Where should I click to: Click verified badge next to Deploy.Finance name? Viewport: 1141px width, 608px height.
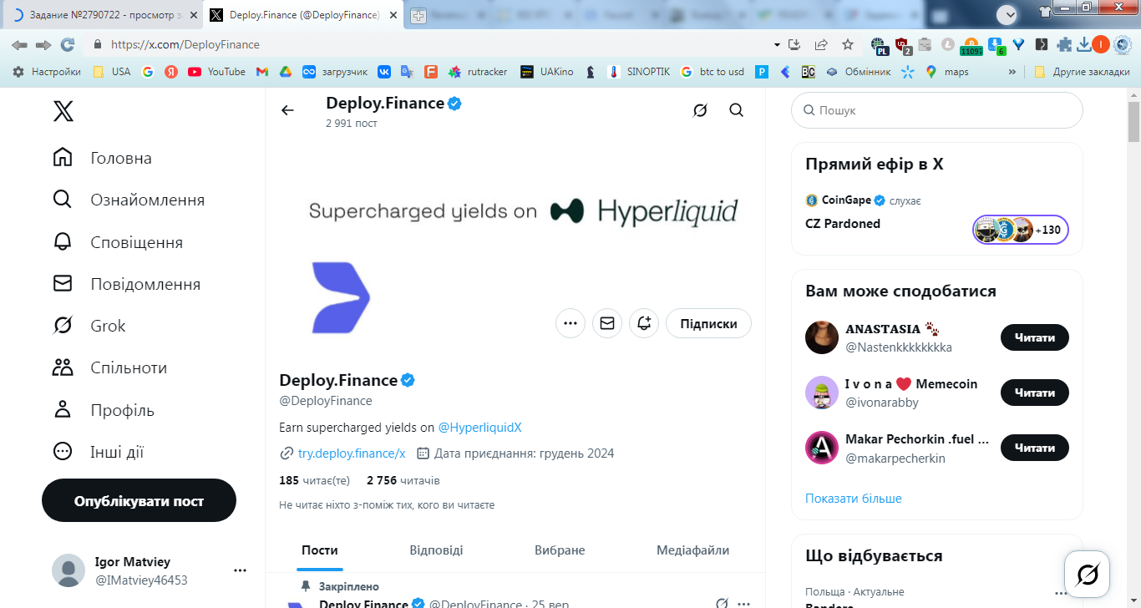(x=408, y=380)
